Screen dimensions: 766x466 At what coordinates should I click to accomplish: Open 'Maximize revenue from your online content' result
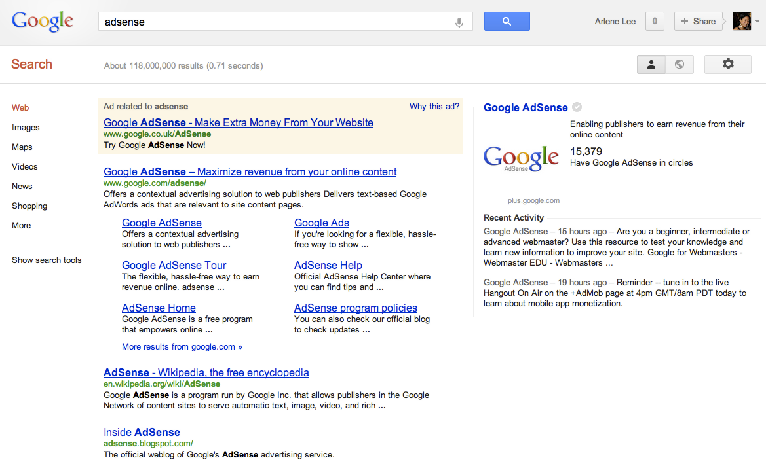(x=250, y=171)
